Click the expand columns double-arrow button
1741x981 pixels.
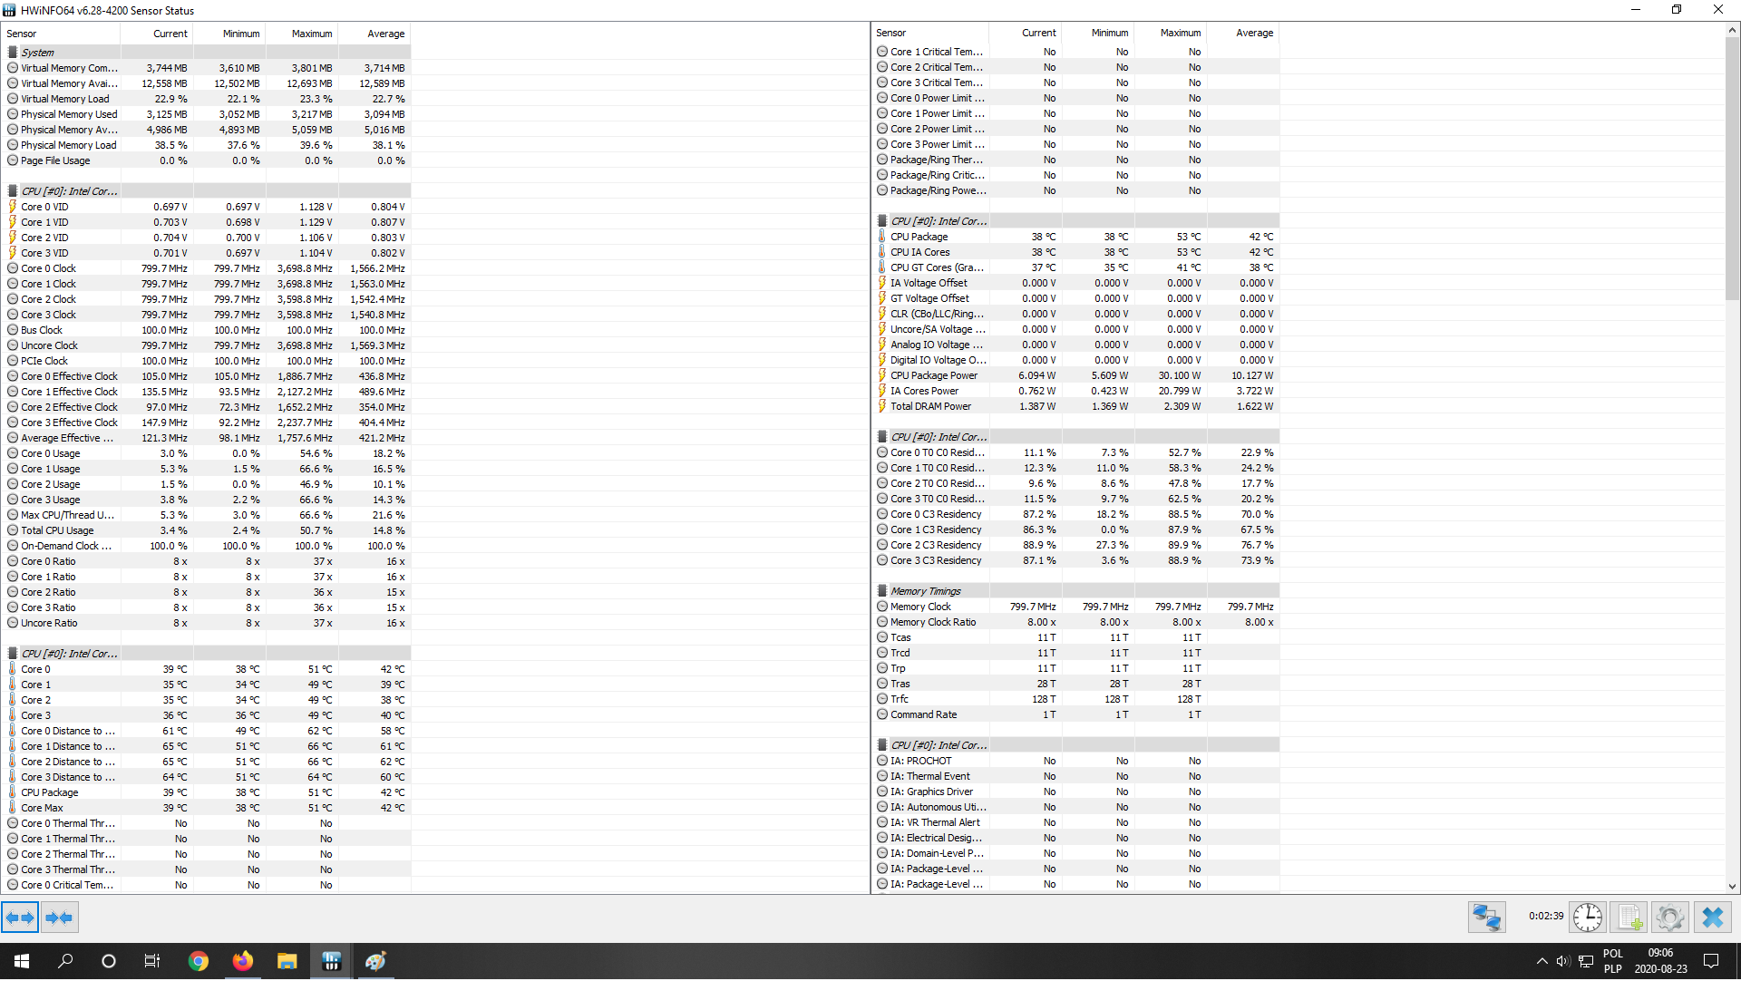point(20,918)
